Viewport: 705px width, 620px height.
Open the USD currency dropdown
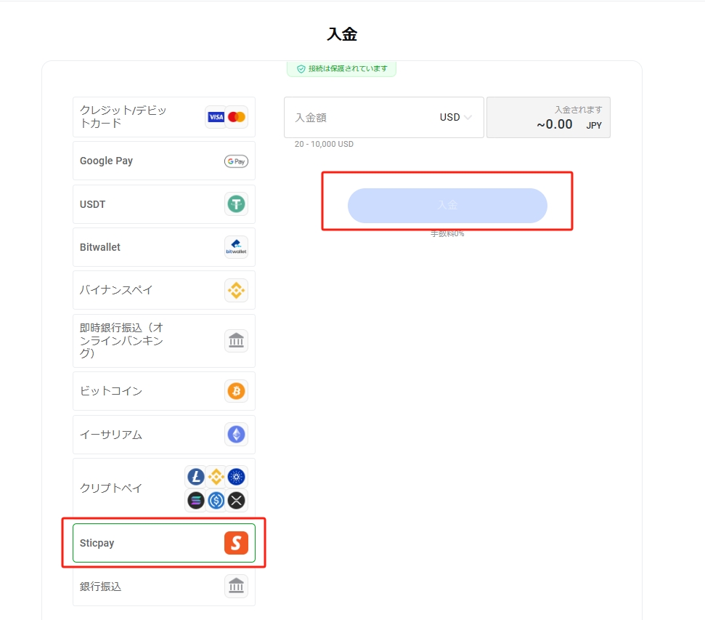click(x=455, y=117)
